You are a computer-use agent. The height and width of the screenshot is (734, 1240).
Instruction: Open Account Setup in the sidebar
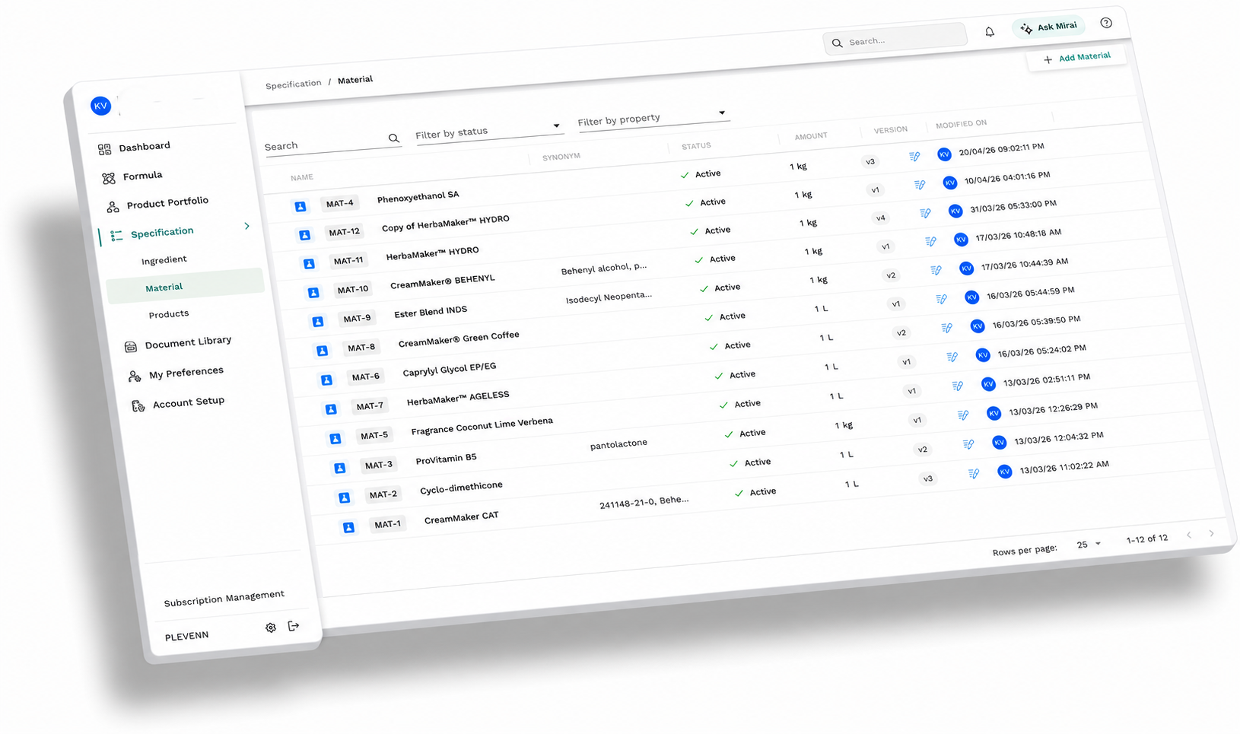click(179, 403)
